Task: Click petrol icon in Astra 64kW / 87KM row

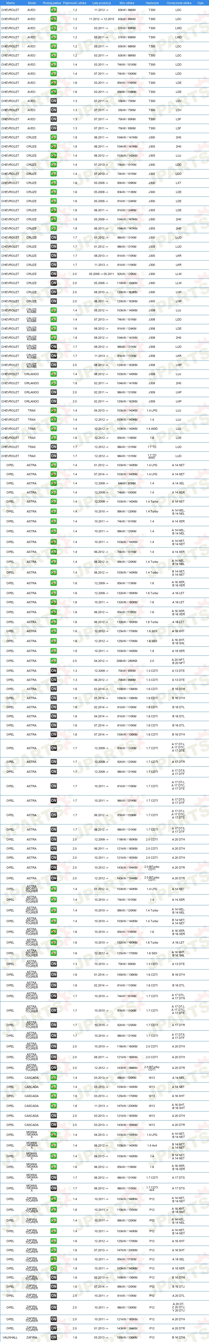Action: (x=53, y=484)
